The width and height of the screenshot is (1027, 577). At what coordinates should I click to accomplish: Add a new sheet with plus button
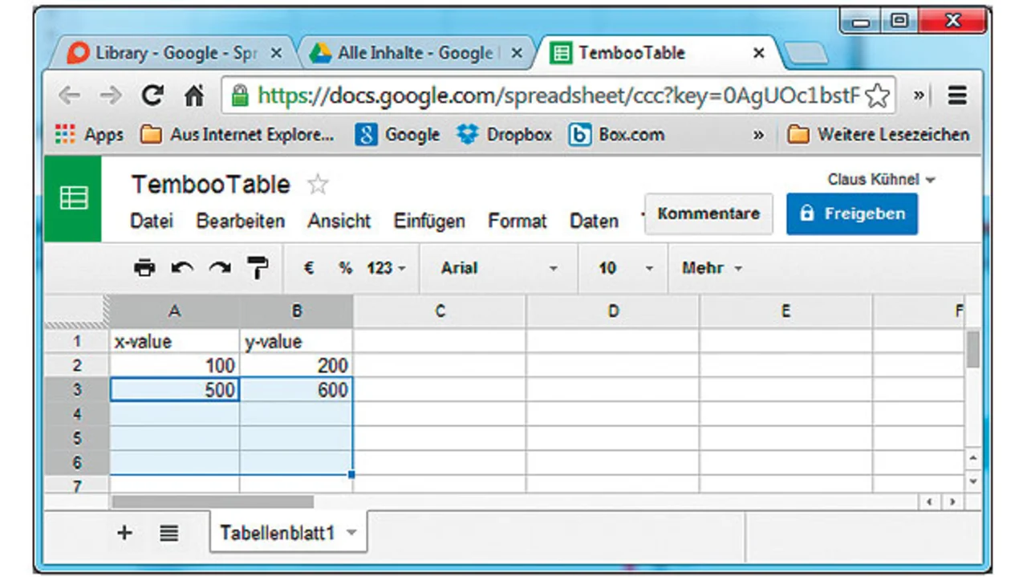(124, 533)
